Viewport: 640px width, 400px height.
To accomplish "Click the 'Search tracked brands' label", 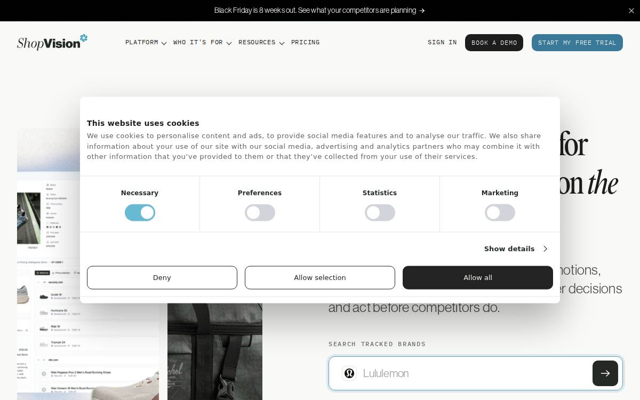I will [x=377, y=344].
